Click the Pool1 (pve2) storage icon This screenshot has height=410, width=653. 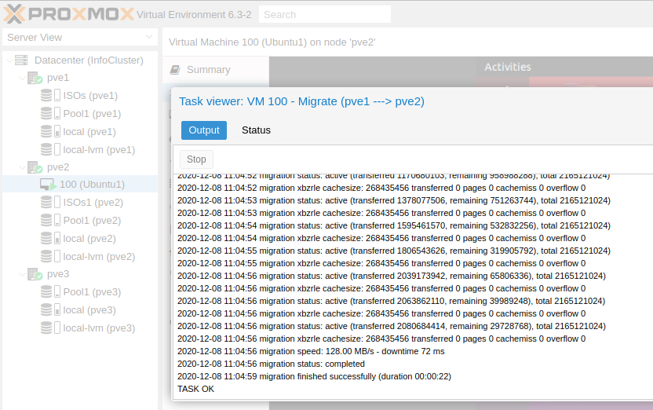(x=50, y=221)
